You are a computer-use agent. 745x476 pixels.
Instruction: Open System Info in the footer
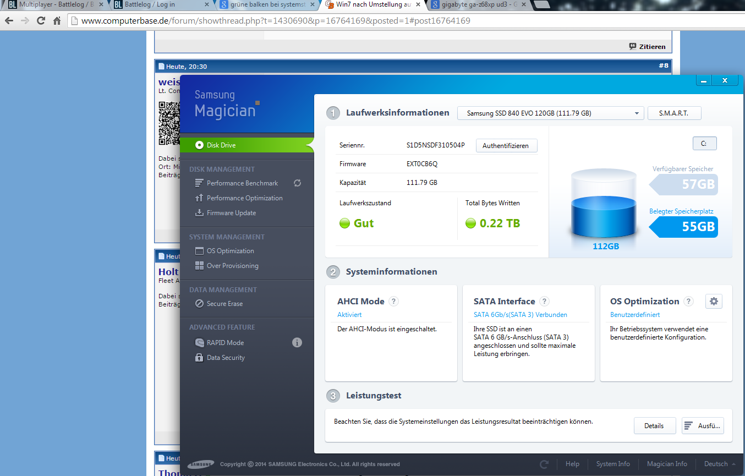(x=613, y=464)
